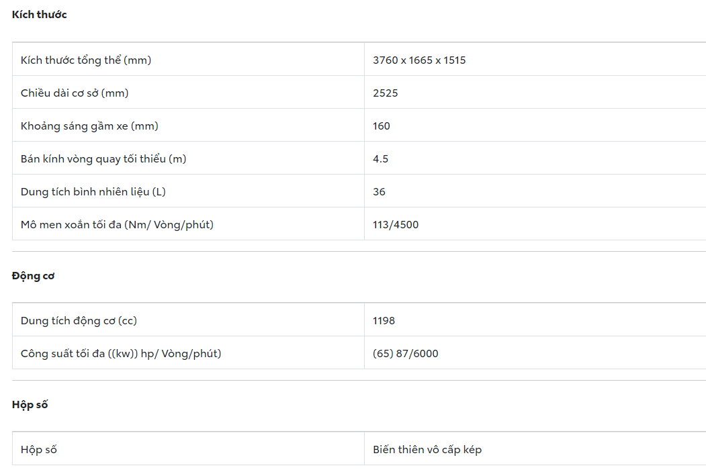Click the Động cơ section heading
The image size is (706, 476).
point(33,276)
